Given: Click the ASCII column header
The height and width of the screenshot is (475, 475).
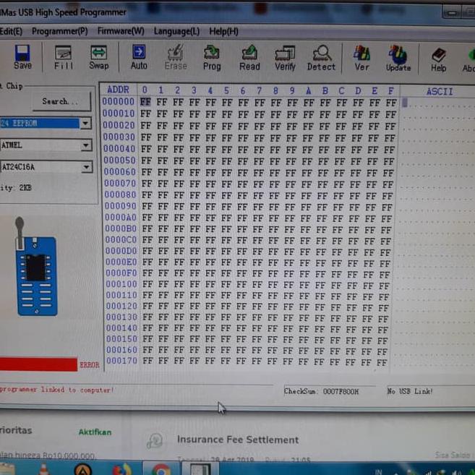Looking at the screenshot, I should coord(440,92).
